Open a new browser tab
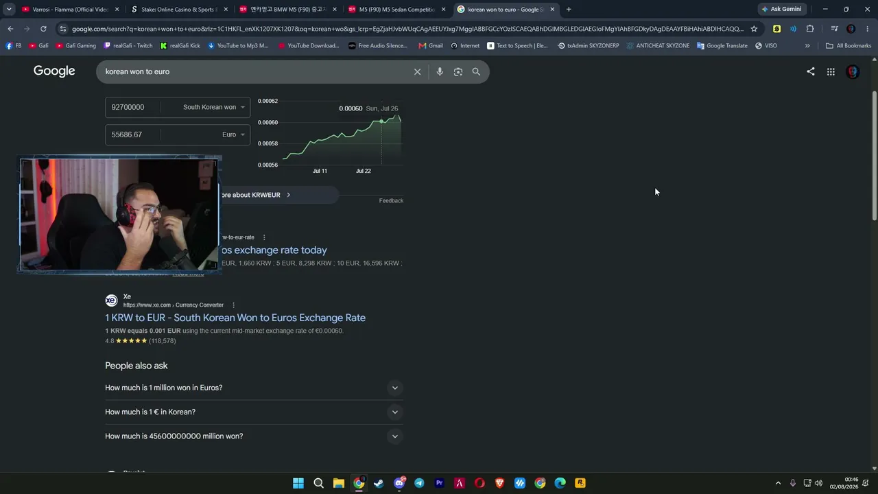 569,9
